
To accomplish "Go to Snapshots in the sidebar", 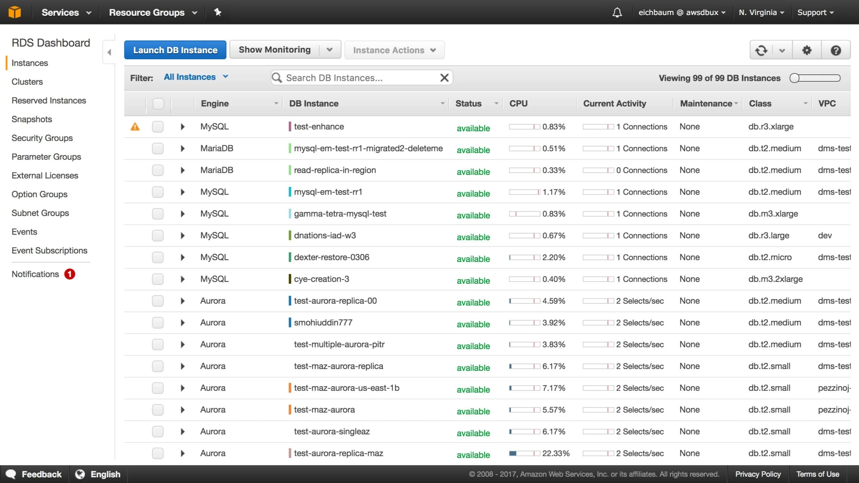I will click(x=32, y=119).
